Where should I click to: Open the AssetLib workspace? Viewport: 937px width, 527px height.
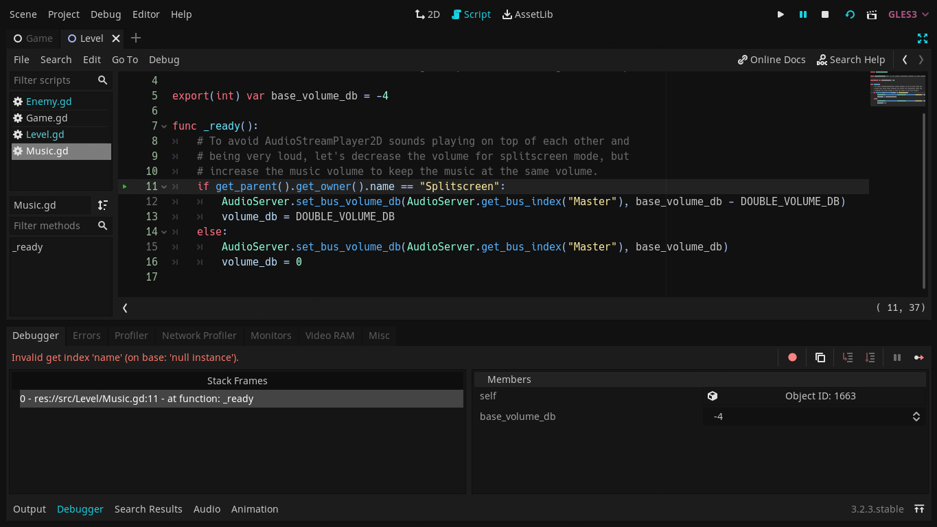(x=527, y=14)
